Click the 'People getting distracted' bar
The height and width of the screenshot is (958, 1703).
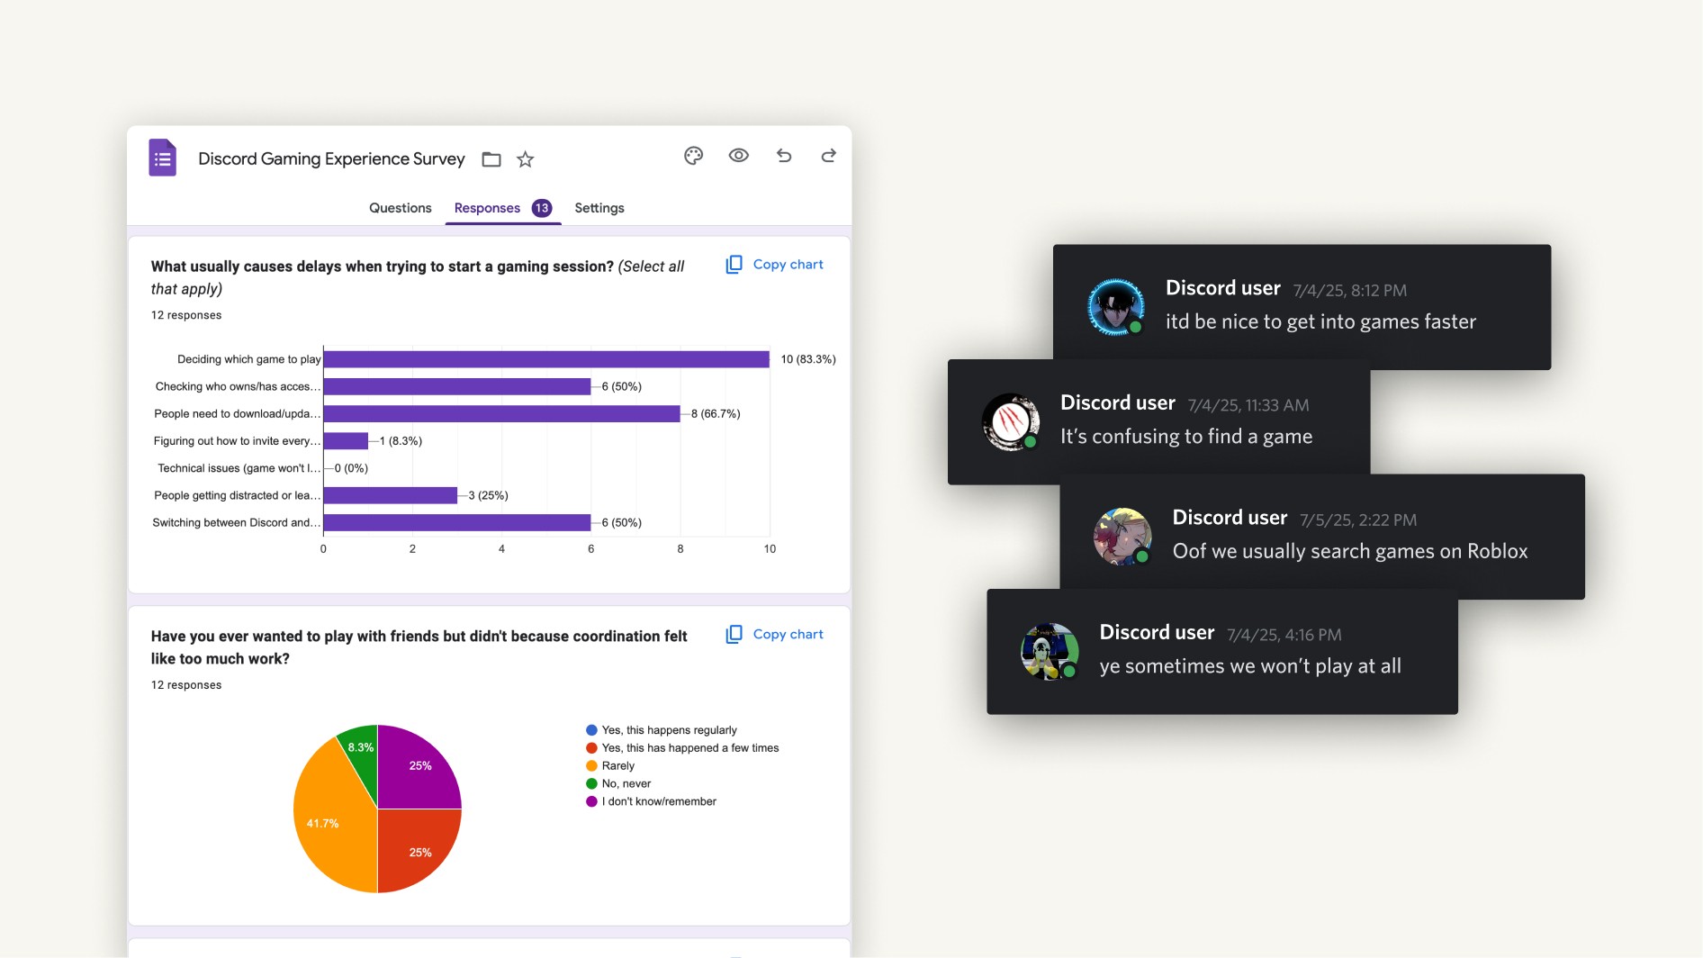coord(391,495)
